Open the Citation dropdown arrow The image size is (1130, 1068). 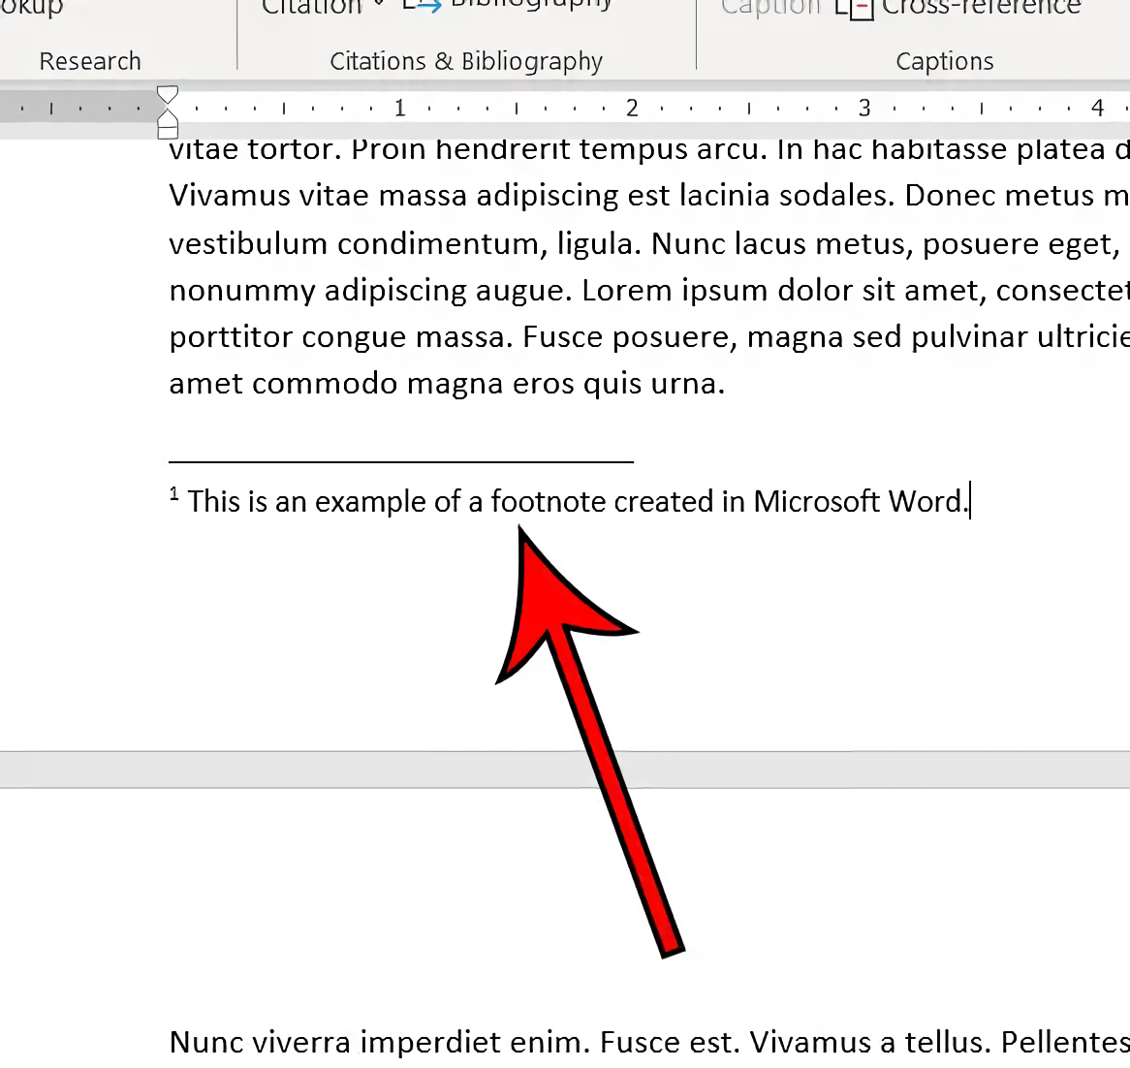click(x=378, y=4)
